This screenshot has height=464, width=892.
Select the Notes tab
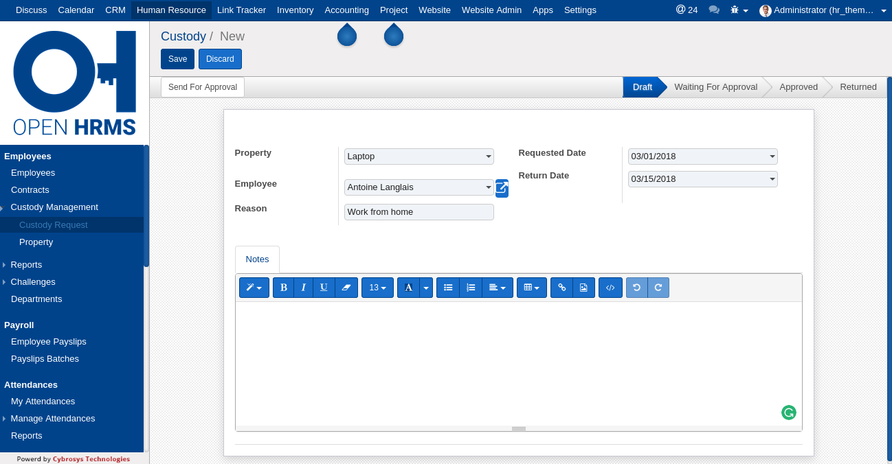click(x=257, y=259)
